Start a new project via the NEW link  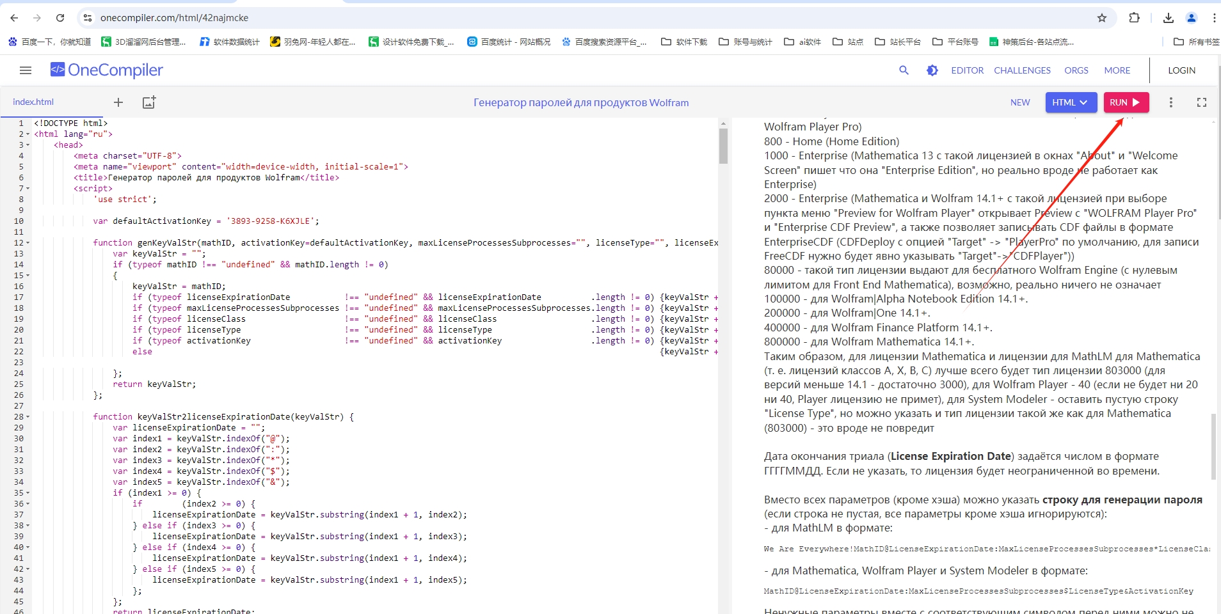[1019, 102]
